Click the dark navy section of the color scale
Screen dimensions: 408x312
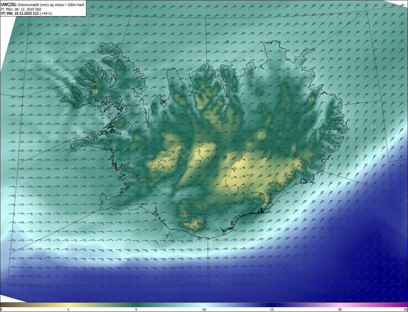[x=272, y=305]
